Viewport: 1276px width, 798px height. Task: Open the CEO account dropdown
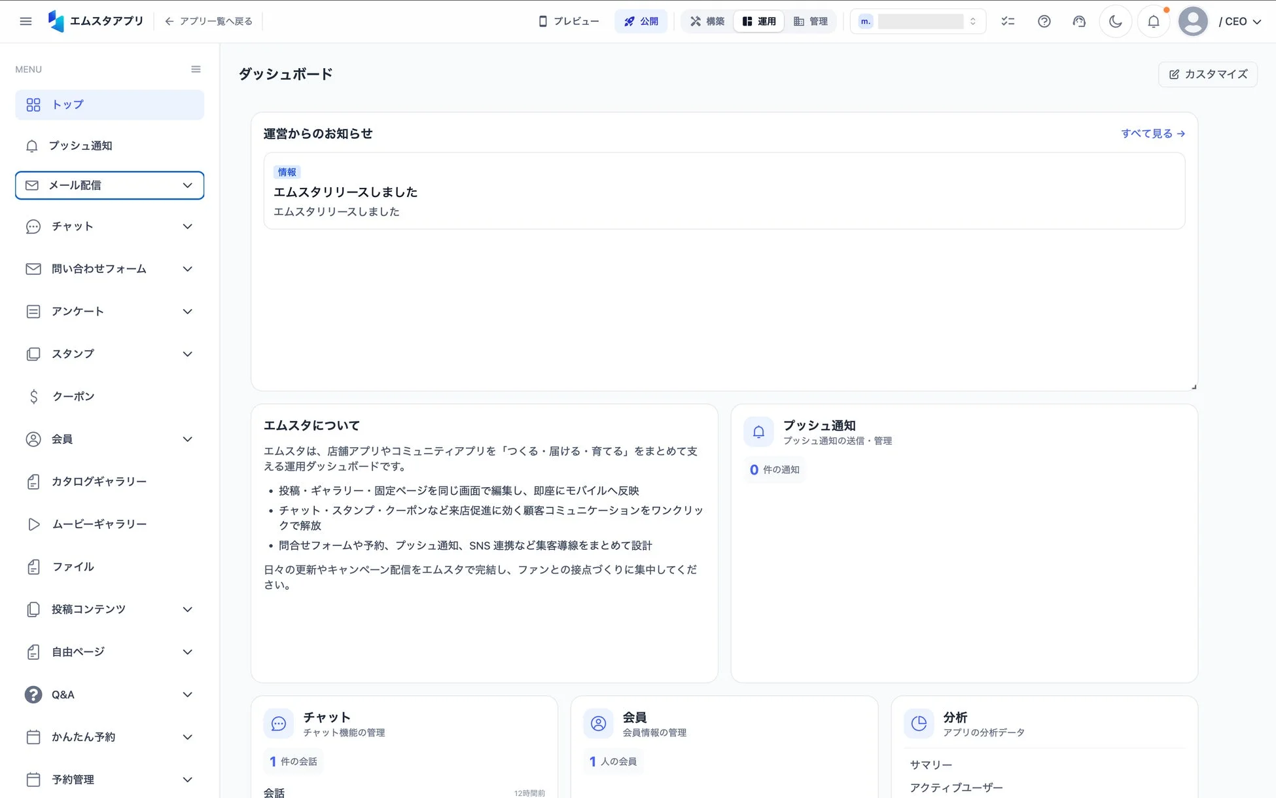pos(1240,21)
